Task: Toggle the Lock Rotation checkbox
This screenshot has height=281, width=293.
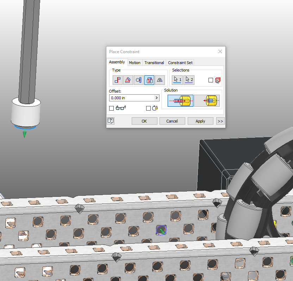Action: click(148, 108)
